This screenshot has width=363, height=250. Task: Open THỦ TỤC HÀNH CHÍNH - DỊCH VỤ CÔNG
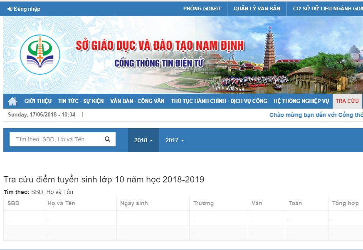219,101
